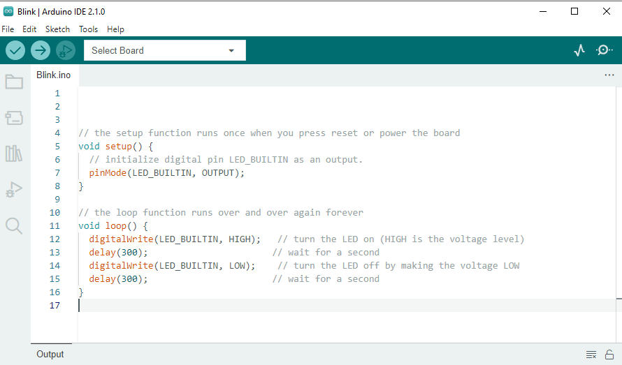The width and height of the screenshot is (622, 365).
Task: Open the Boards Manager sidebar panel
Action: coord(14,118)
